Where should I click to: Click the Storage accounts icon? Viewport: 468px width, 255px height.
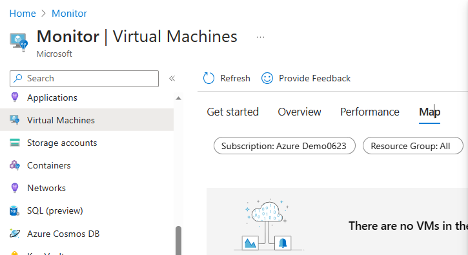coord(15,143)
